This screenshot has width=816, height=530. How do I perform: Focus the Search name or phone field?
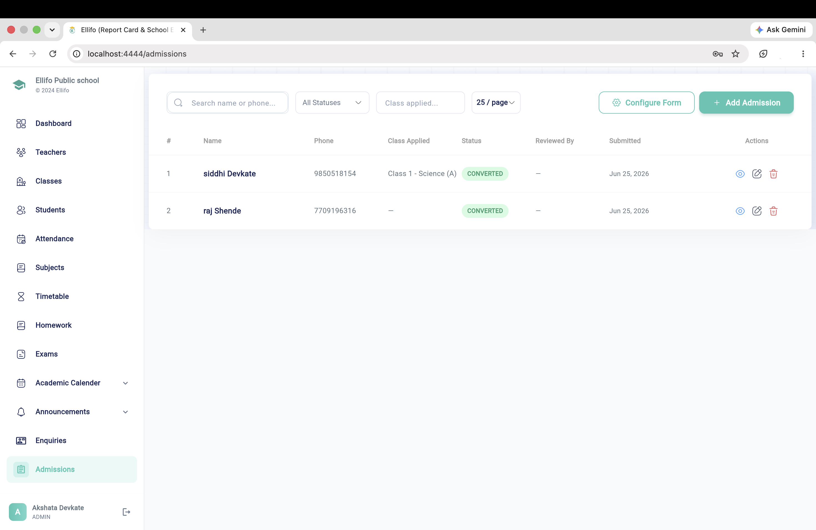coord(228,103)
